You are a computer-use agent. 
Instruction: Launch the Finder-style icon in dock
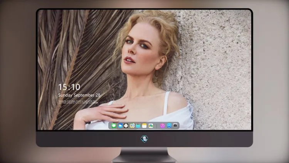[132, 126]
